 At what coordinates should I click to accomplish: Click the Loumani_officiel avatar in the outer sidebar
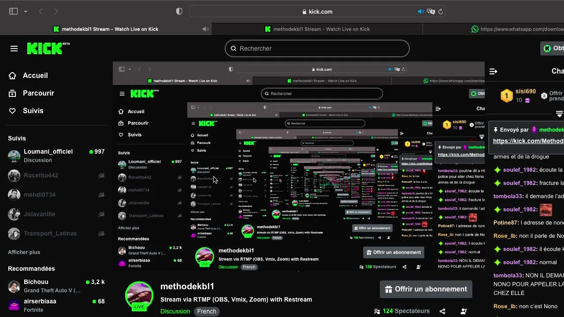tap(14, 156)
